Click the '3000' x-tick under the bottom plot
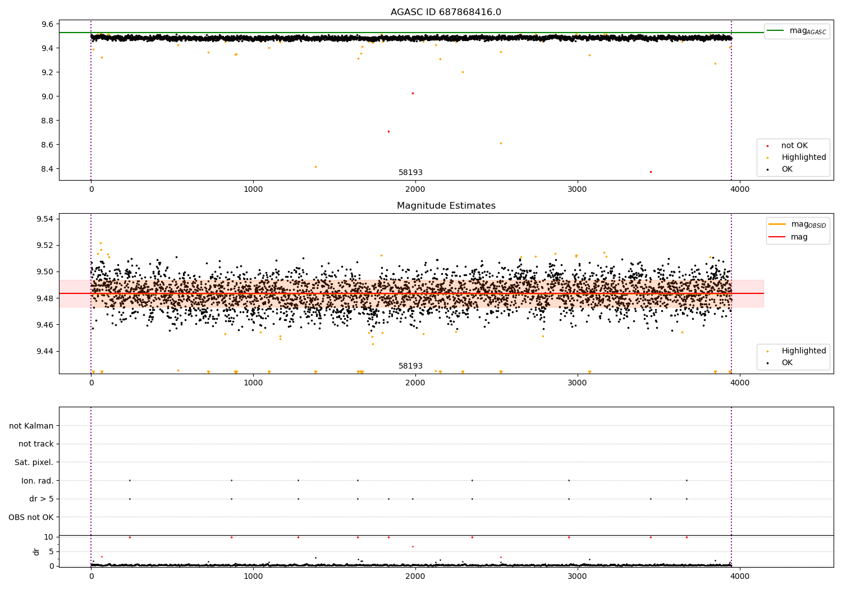This screenshot has width=842, height=589. 578,576
